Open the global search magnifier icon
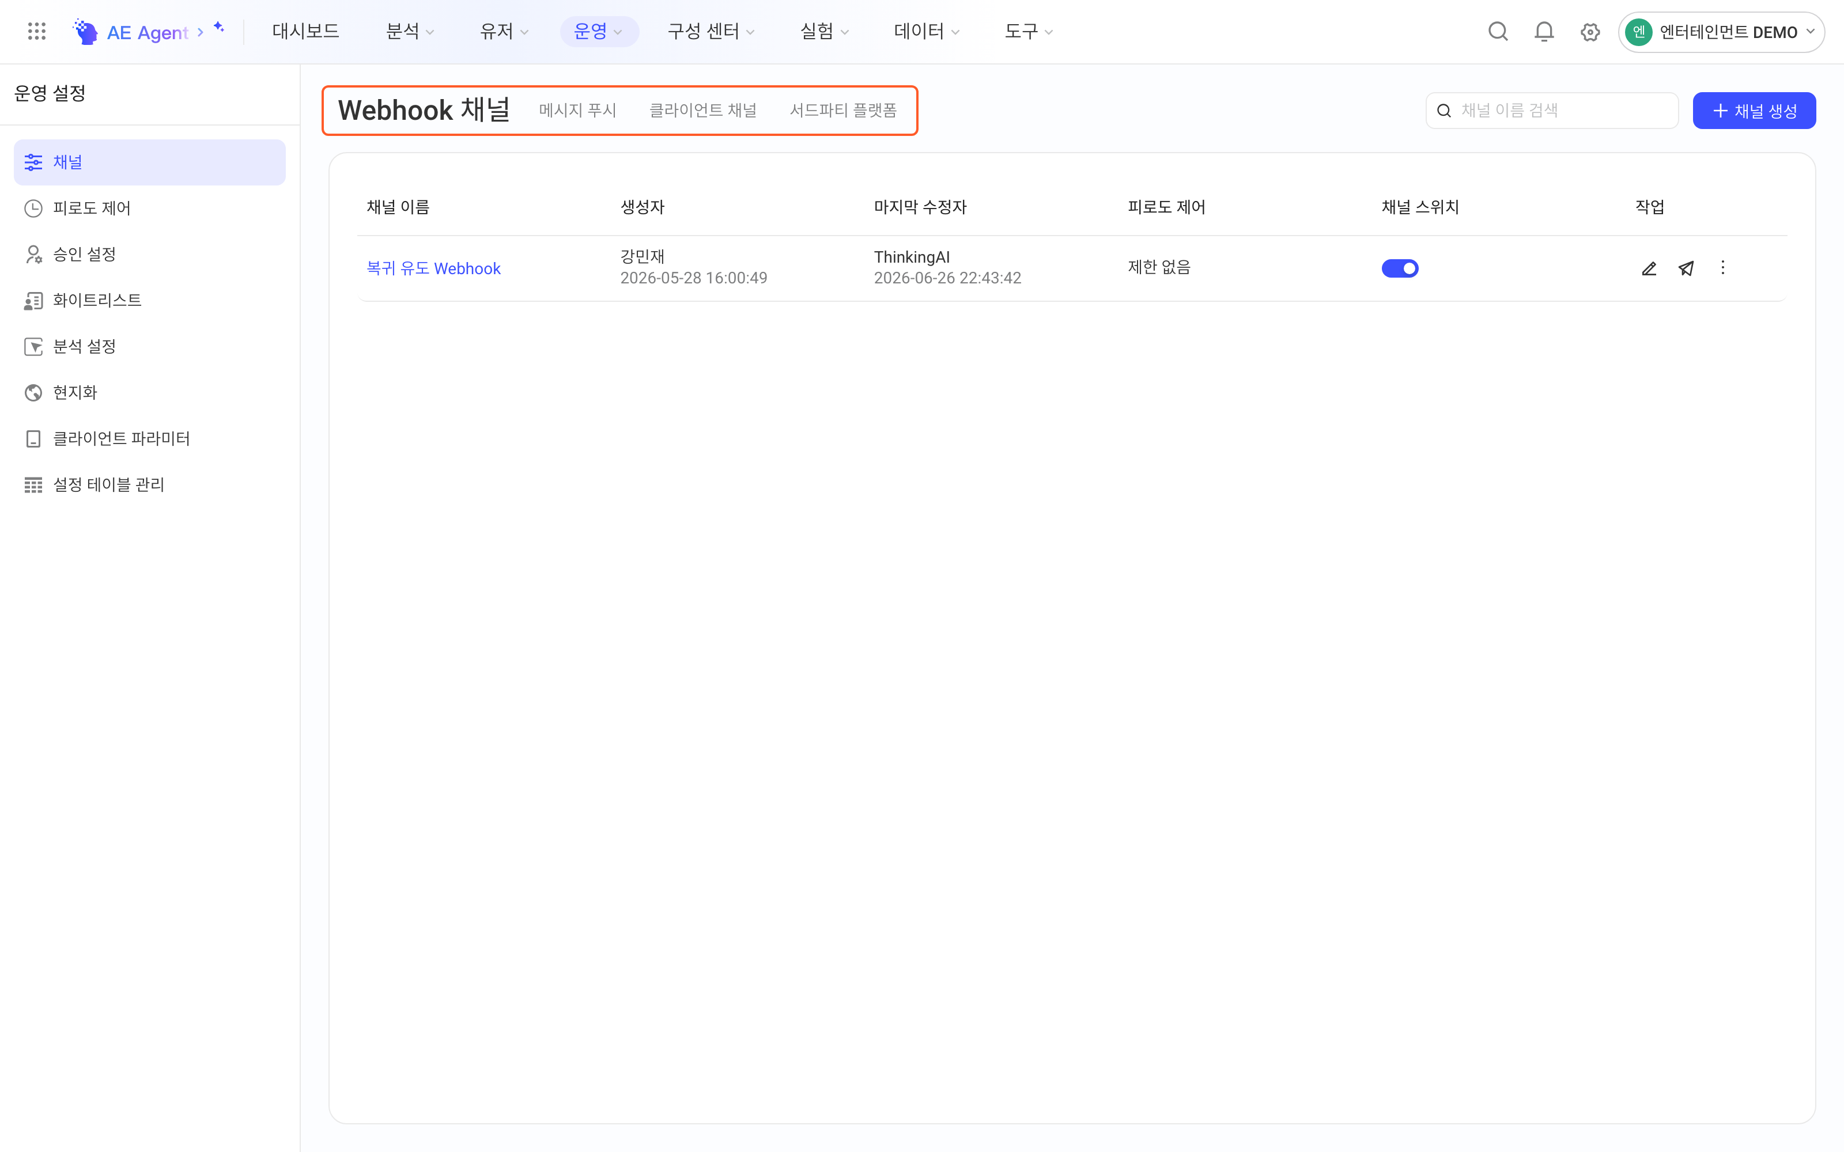 click(x=1497, y=31)
